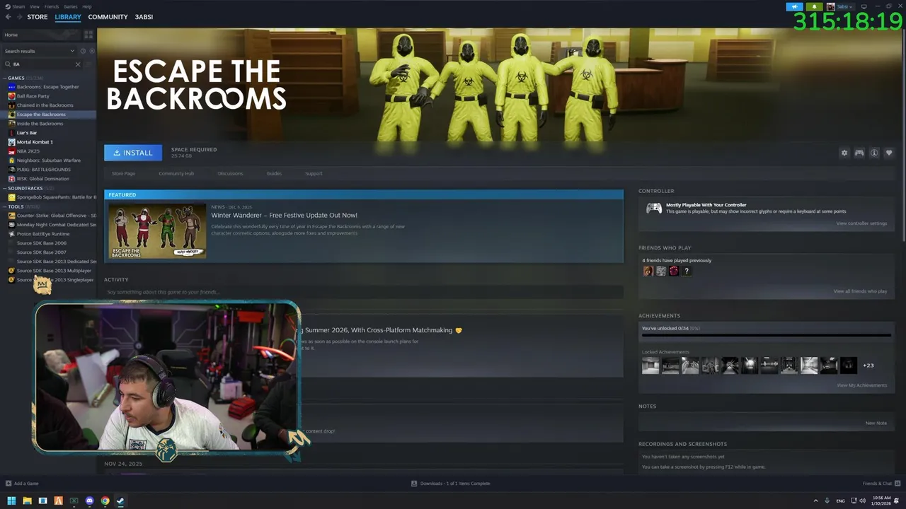Screen dimensions: 906x509
Task: Open the Discussions tab
Action: [x=230, y=173]
